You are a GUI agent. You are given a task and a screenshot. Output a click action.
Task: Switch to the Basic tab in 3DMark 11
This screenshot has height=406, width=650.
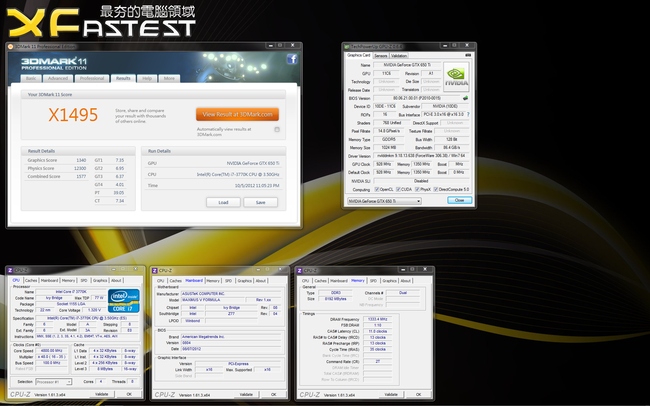click(31, 78)
